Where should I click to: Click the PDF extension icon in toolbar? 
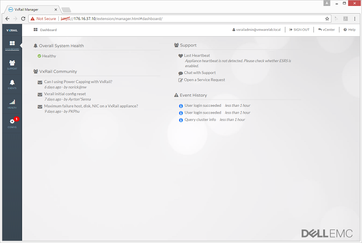coord(345,19)
